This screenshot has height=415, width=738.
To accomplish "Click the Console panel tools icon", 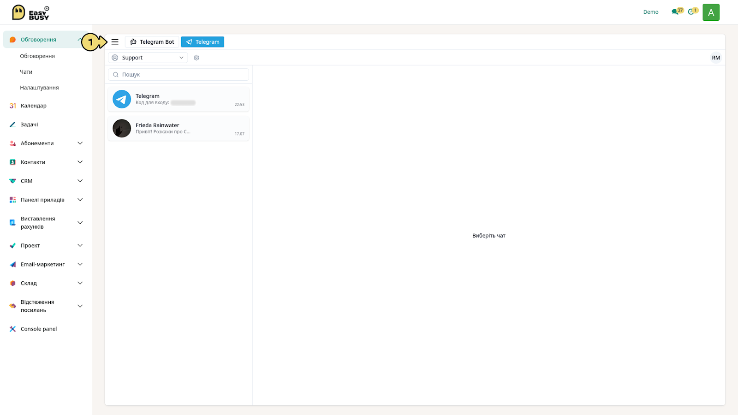I will [13, 329].
